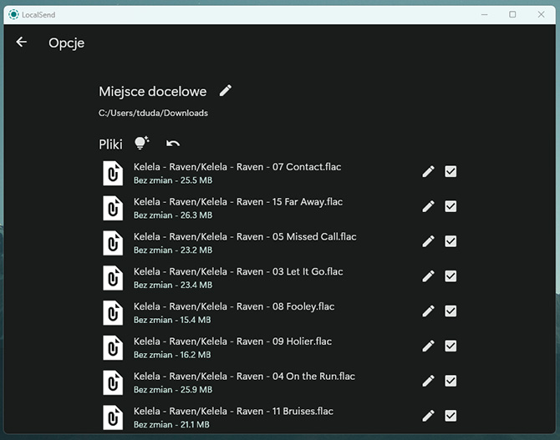Rename the 05 Missed Call.flac file
560x440 pixels.
428,241
